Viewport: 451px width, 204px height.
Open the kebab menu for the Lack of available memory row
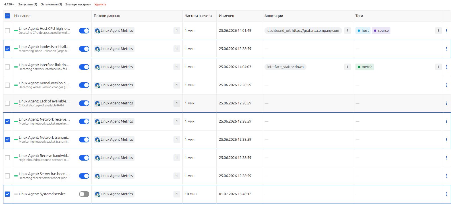446,103
